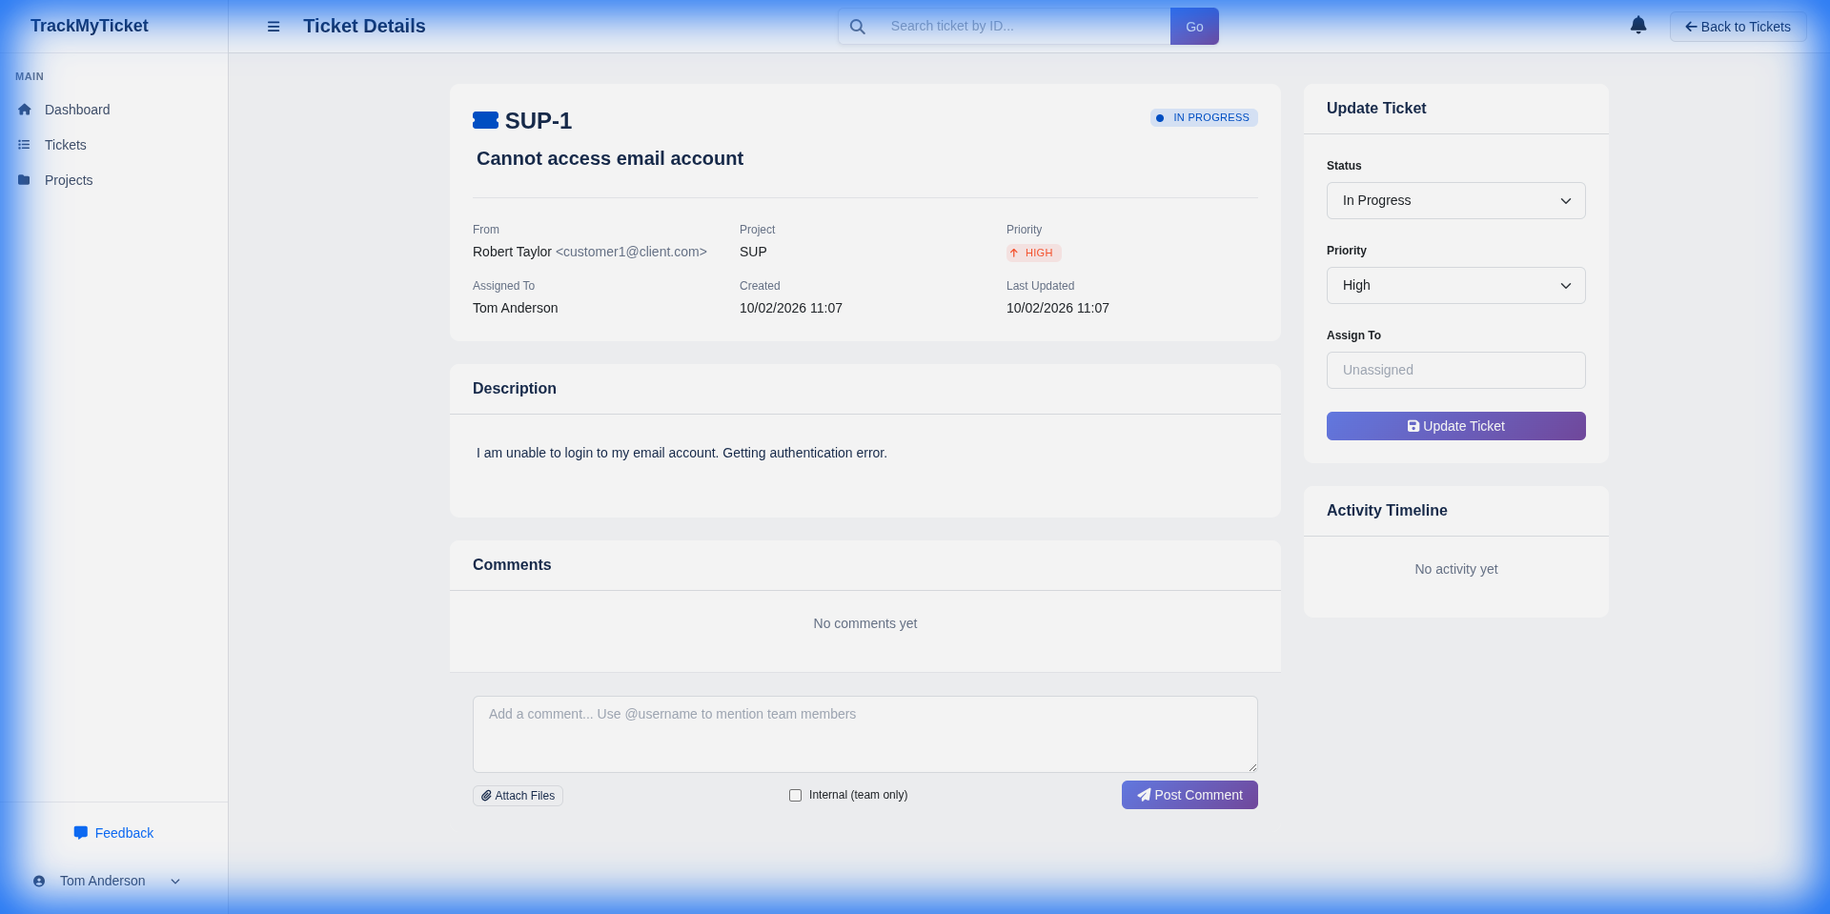The width and height of the screenshot is (1830, 914).
Task: Click the TrackMyTicket logo
Action: coord(90,26)
